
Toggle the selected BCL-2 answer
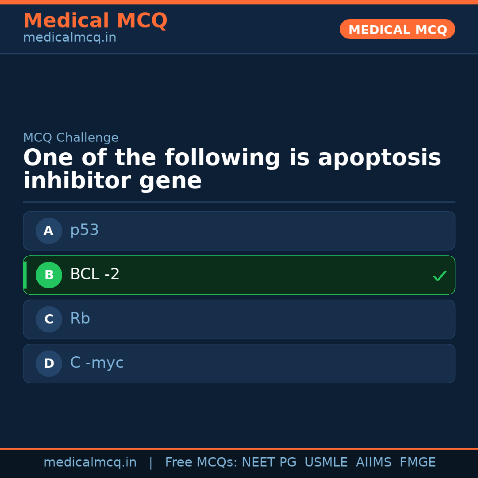[x=239, y=275]
